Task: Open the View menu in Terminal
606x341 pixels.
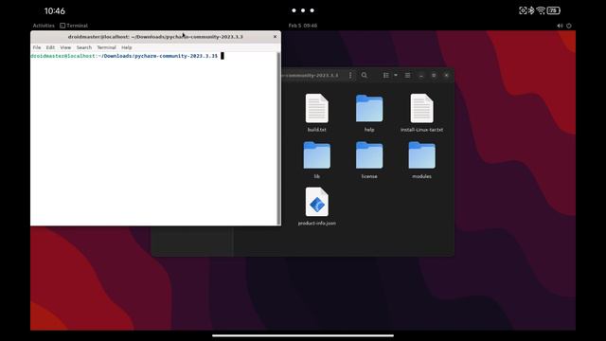Action: pyautogui.click(x=65, y=47)
